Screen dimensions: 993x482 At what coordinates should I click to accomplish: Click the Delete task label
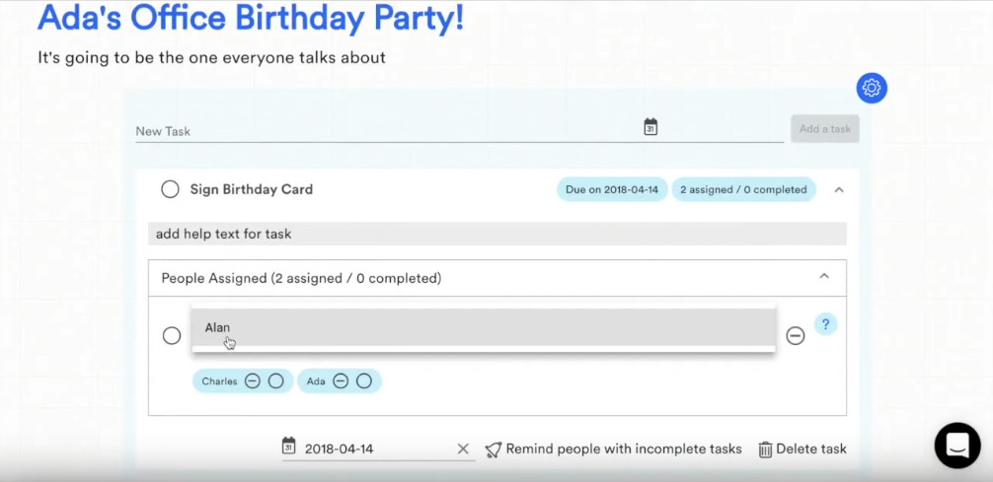811,449
